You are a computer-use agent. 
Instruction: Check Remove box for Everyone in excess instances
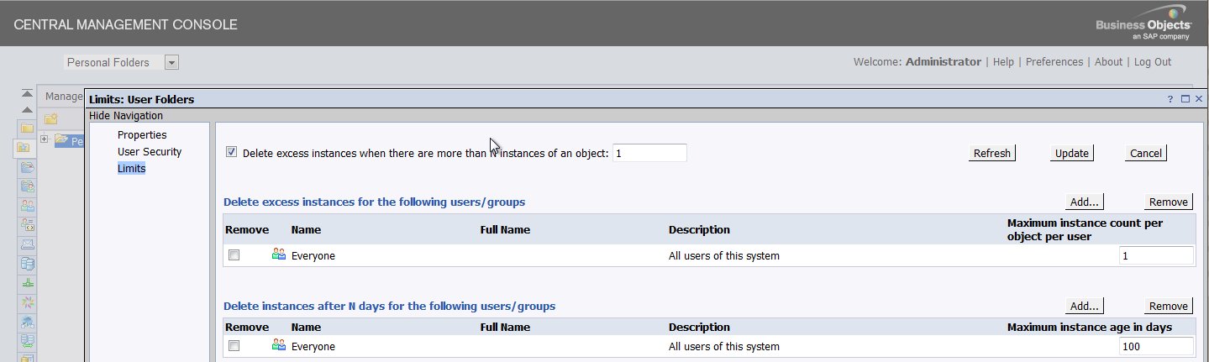click(234, 255)
